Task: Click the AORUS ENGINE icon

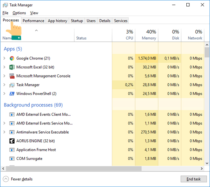Action: [12, 141]
